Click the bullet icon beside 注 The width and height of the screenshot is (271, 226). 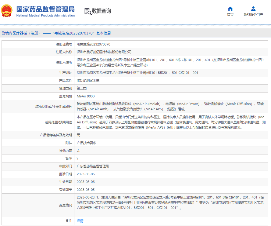pyautogui.click(x=67, y=221)
